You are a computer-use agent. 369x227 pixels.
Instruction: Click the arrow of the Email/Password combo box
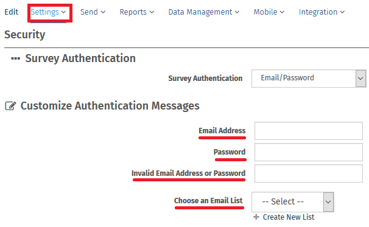point(360,79)
